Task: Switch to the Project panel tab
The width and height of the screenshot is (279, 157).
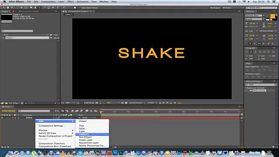Action: [5, 11]
